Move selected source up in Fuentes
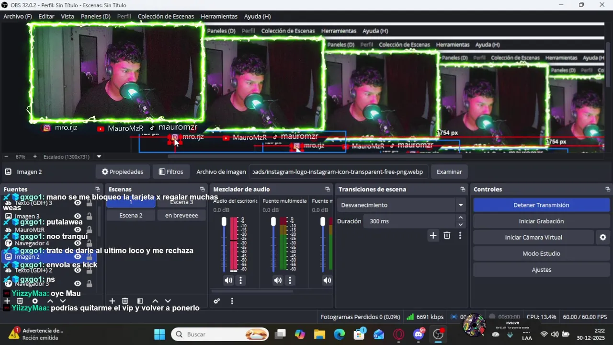 (50, 301)
